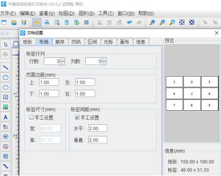221x176 pixels.
Task: Open the 查看(V) menu
Action: 47,14
